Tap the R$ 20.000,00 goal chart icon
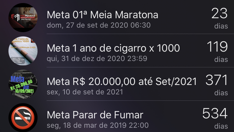The height and width of the screenshot is (132, 234). [23, 84]
